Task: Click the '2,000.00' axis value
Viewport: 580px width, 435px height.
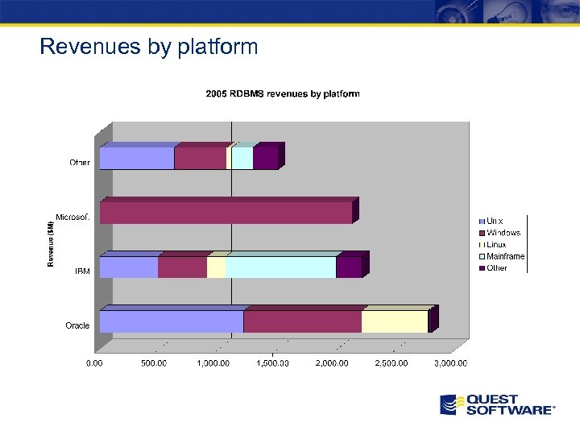Action: point(332,363)
